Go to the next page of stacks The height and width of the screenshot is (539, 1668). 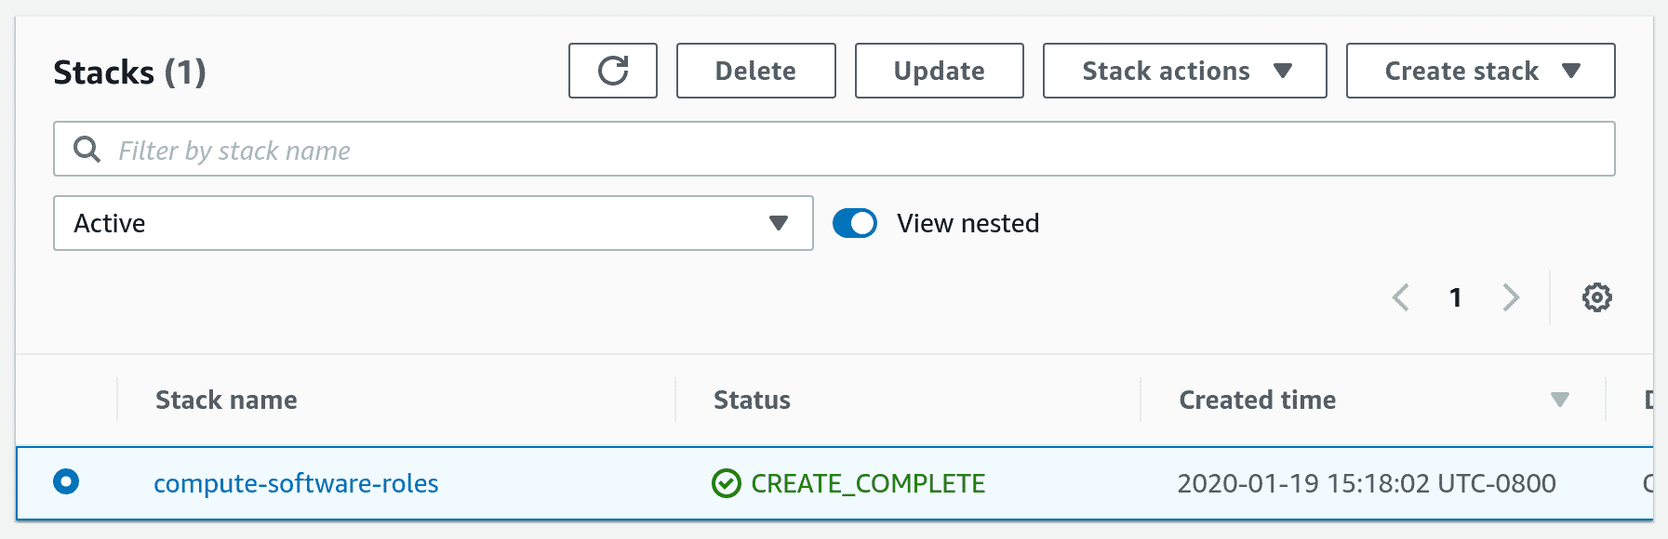[1511, 297]
